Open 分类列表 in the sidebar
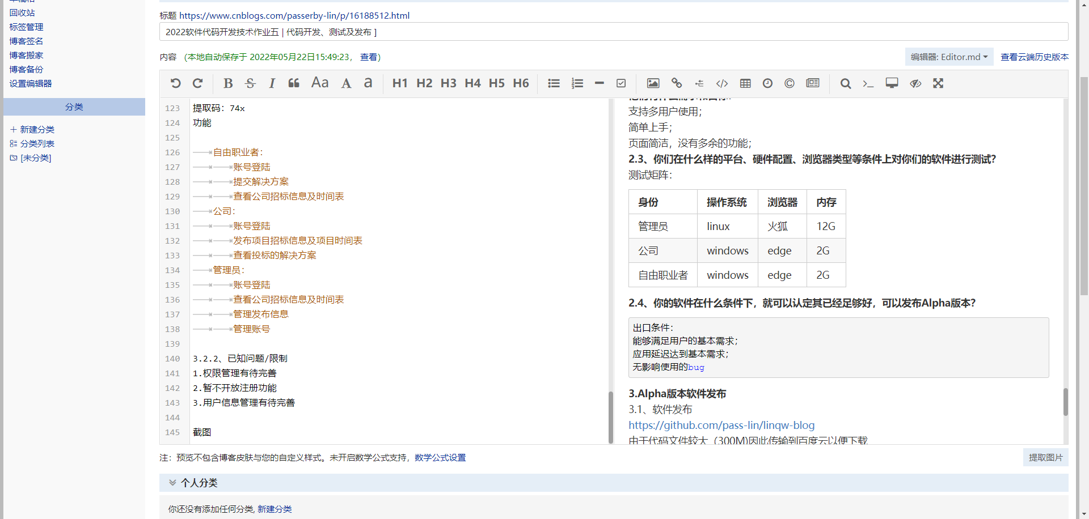The height and width of the screenshot is (519, 1089). coord(32,143)
